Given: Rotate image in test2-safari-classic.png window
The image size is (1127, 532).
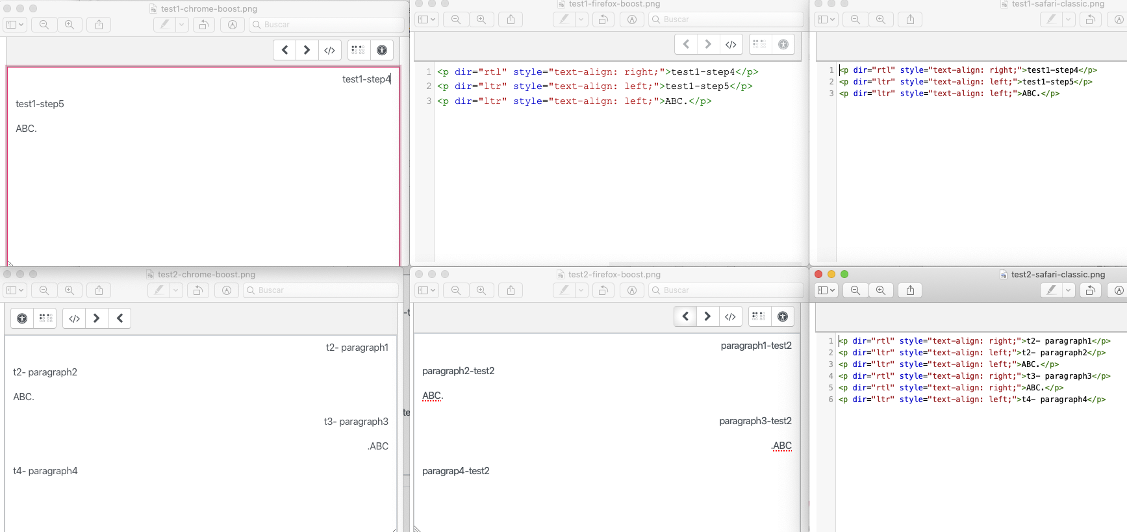Looking at the screenshot, I should click(1090, 290).
